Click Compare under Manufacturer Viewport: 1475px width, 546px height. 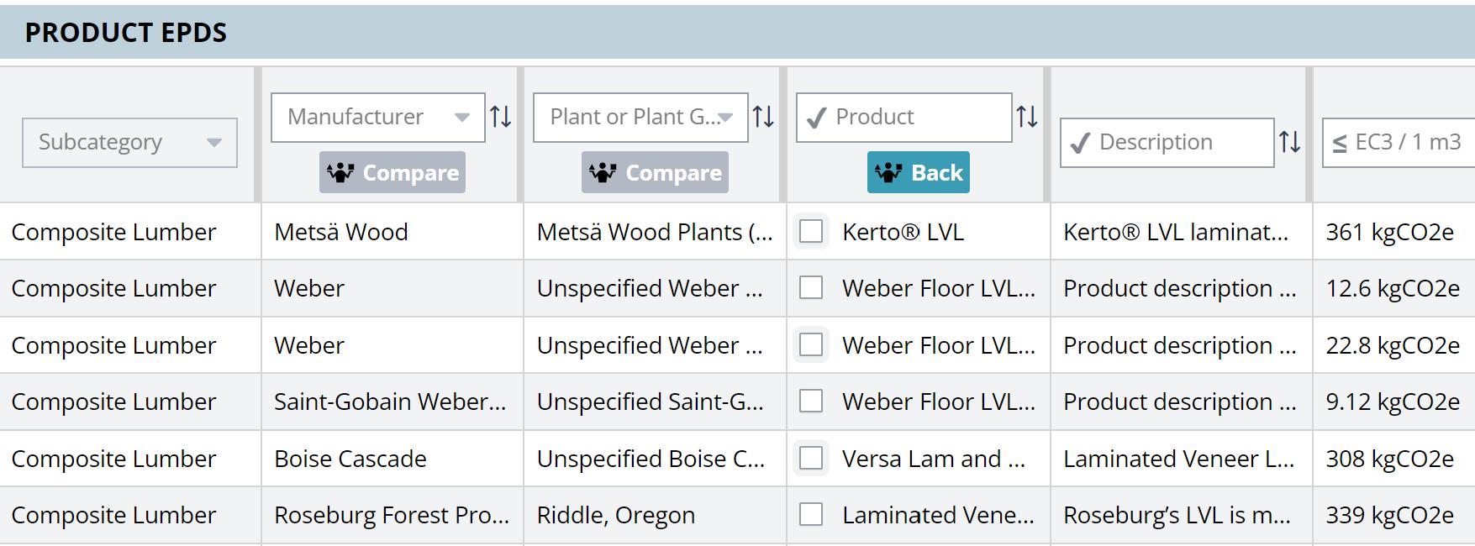[x=392, y=172]
